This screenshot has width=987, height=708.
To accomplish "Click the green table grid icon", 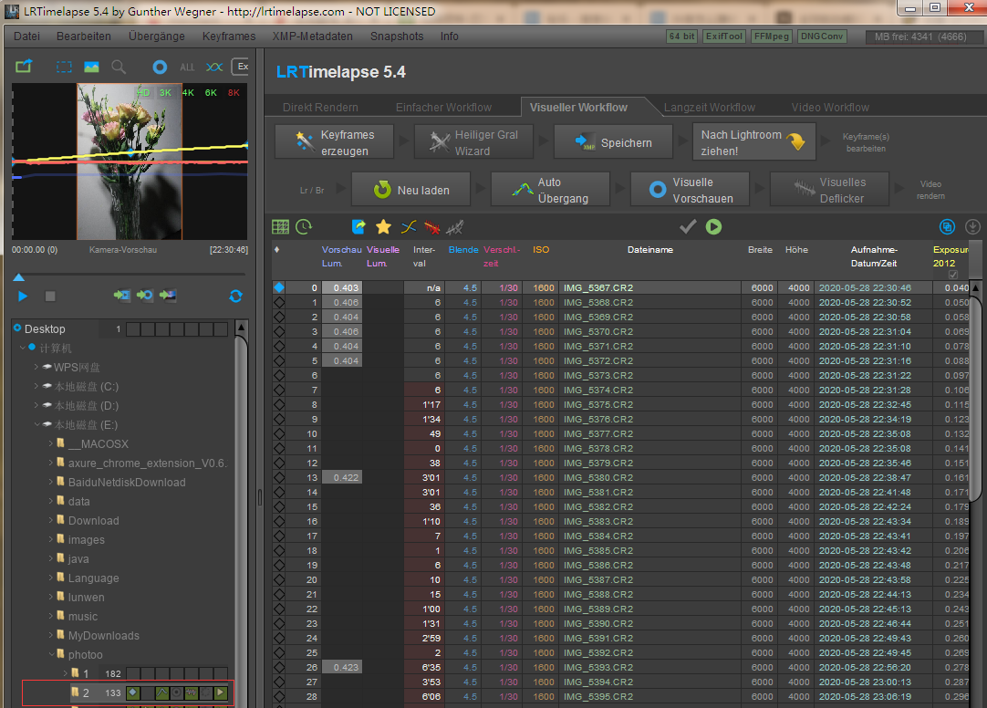I will (x=281, y=226).
